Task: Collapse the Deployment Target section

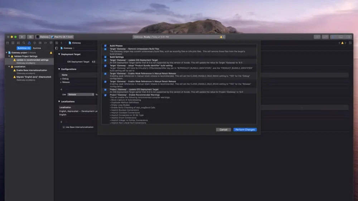Action: click(x=59, y=54)
